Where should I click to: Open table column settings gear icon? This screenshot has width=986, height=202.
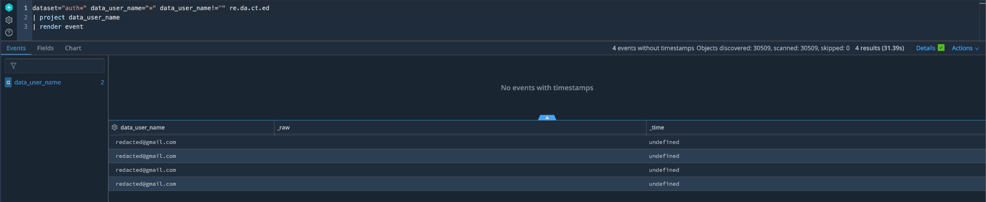[x=115, y=128]
